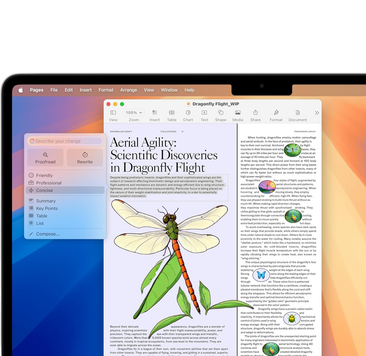366x356 pixels.
Task: Select the Professional tone option
Action: click(x=65, y=183)
